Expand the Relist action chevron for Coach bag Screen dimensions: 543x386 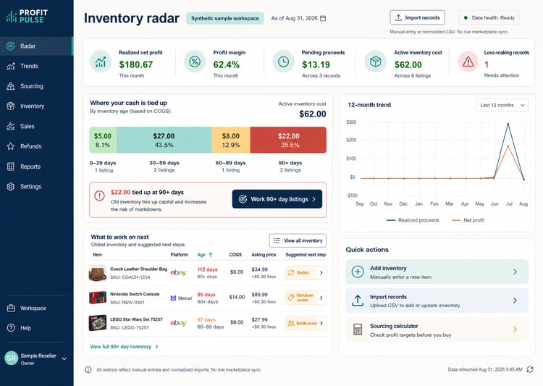[x=321, y=273]
